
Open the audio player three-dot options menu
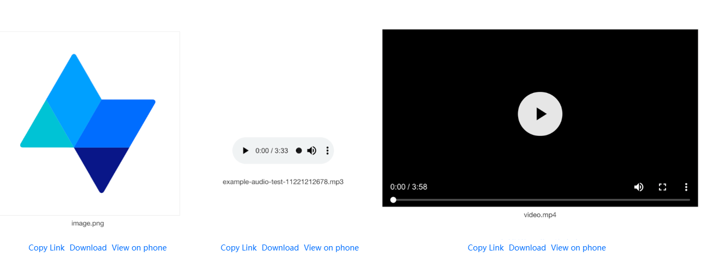coord(327,151)
